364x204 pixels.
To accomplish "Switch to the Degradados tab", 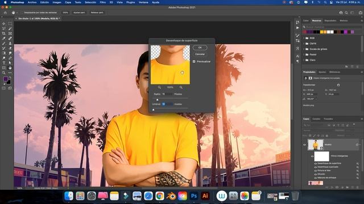I will click(330, 21).
